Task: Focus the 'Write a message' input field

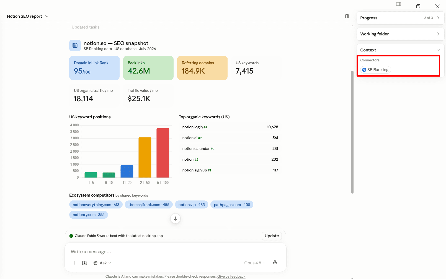Action: [175, 252]
